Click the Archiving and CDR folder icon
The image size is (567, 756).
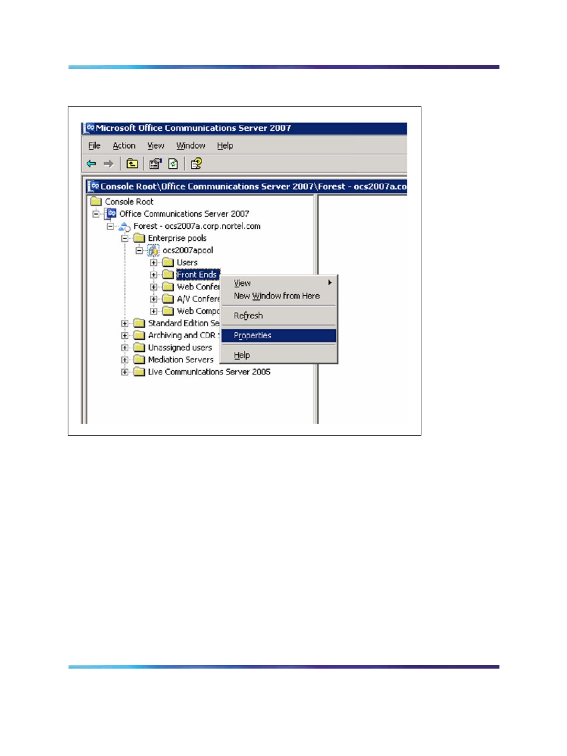pyautogui.click(x=140, y=335)
